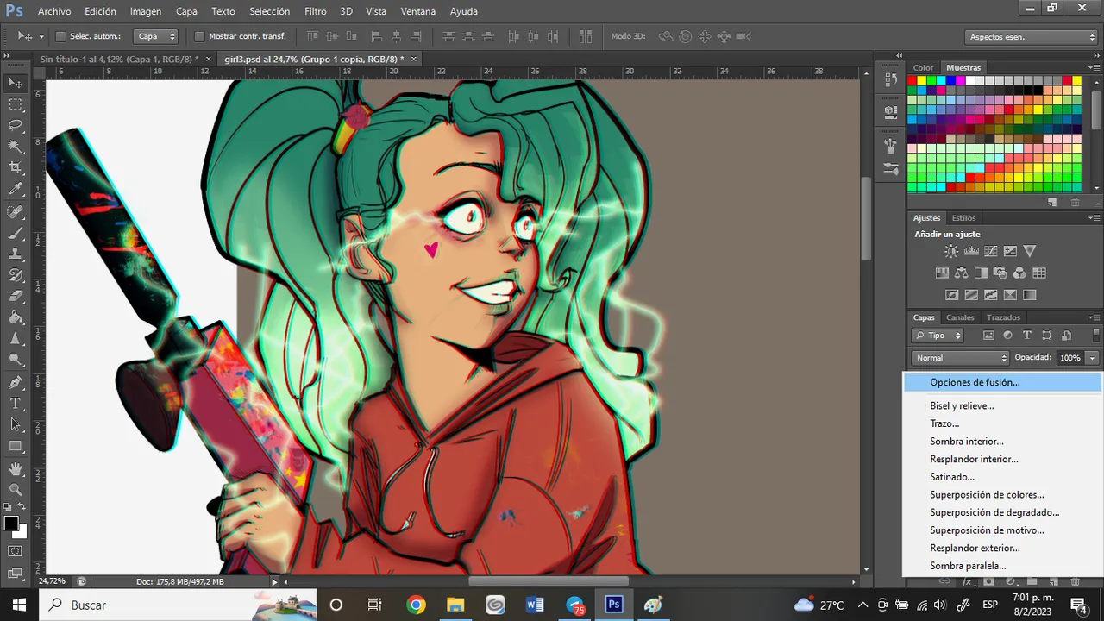Enable the Mostrar contr. transf. checkbox
This screenshot has width=1104, height=621.
(199, 36)
